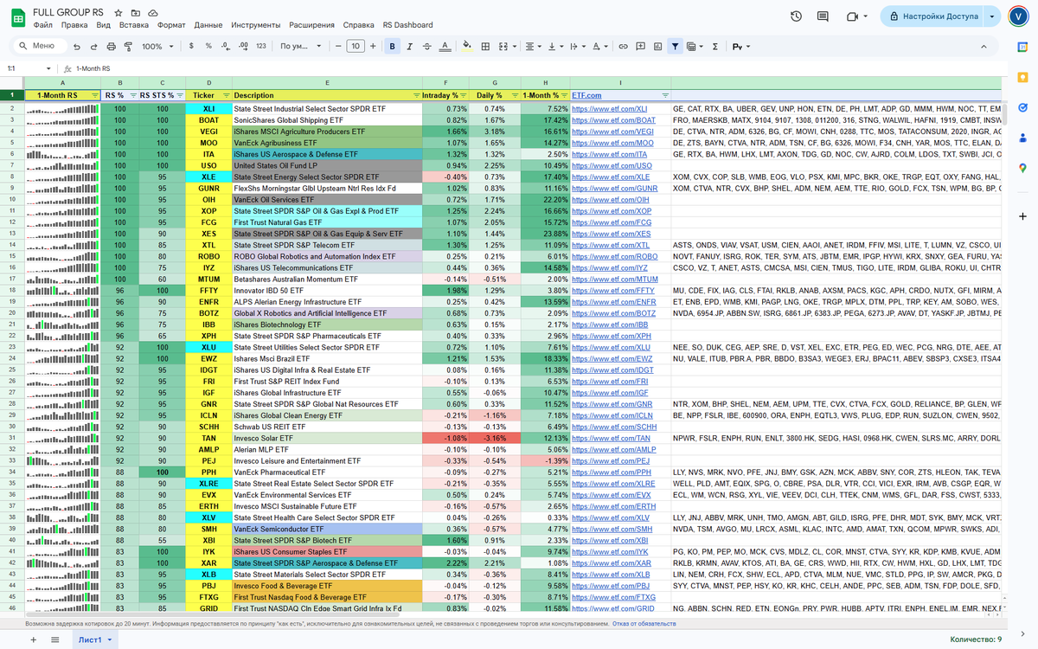Open the font family dropdown

pyautogui.click(x=302, y=47)
